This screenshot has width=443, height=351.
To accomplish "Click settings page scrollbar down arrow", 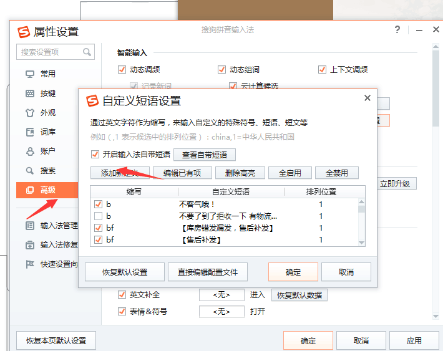I will coord(436,317).
